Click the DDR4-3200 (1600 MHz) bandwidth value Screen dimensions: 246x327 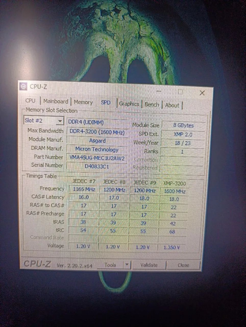[97, 132]
